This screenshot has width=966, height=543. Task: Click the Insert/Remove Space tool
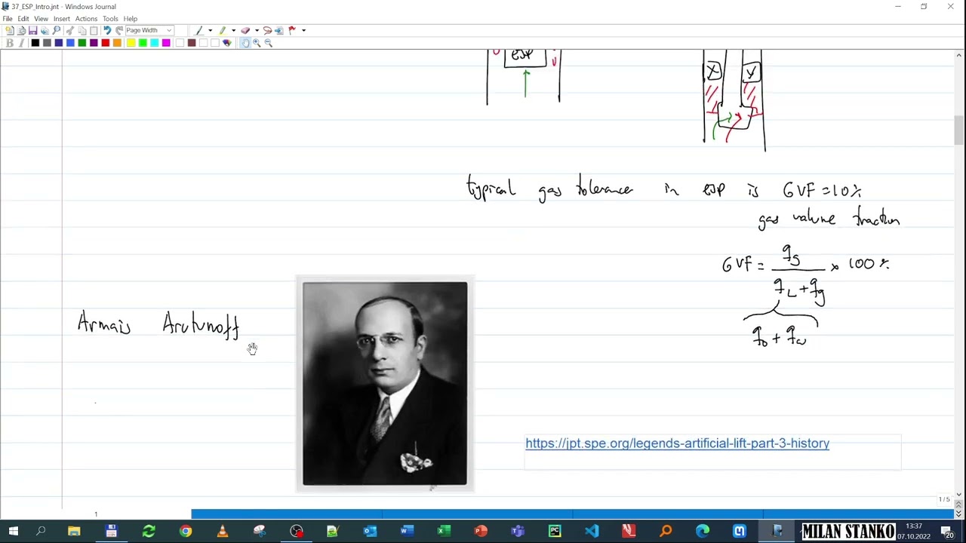279,30
